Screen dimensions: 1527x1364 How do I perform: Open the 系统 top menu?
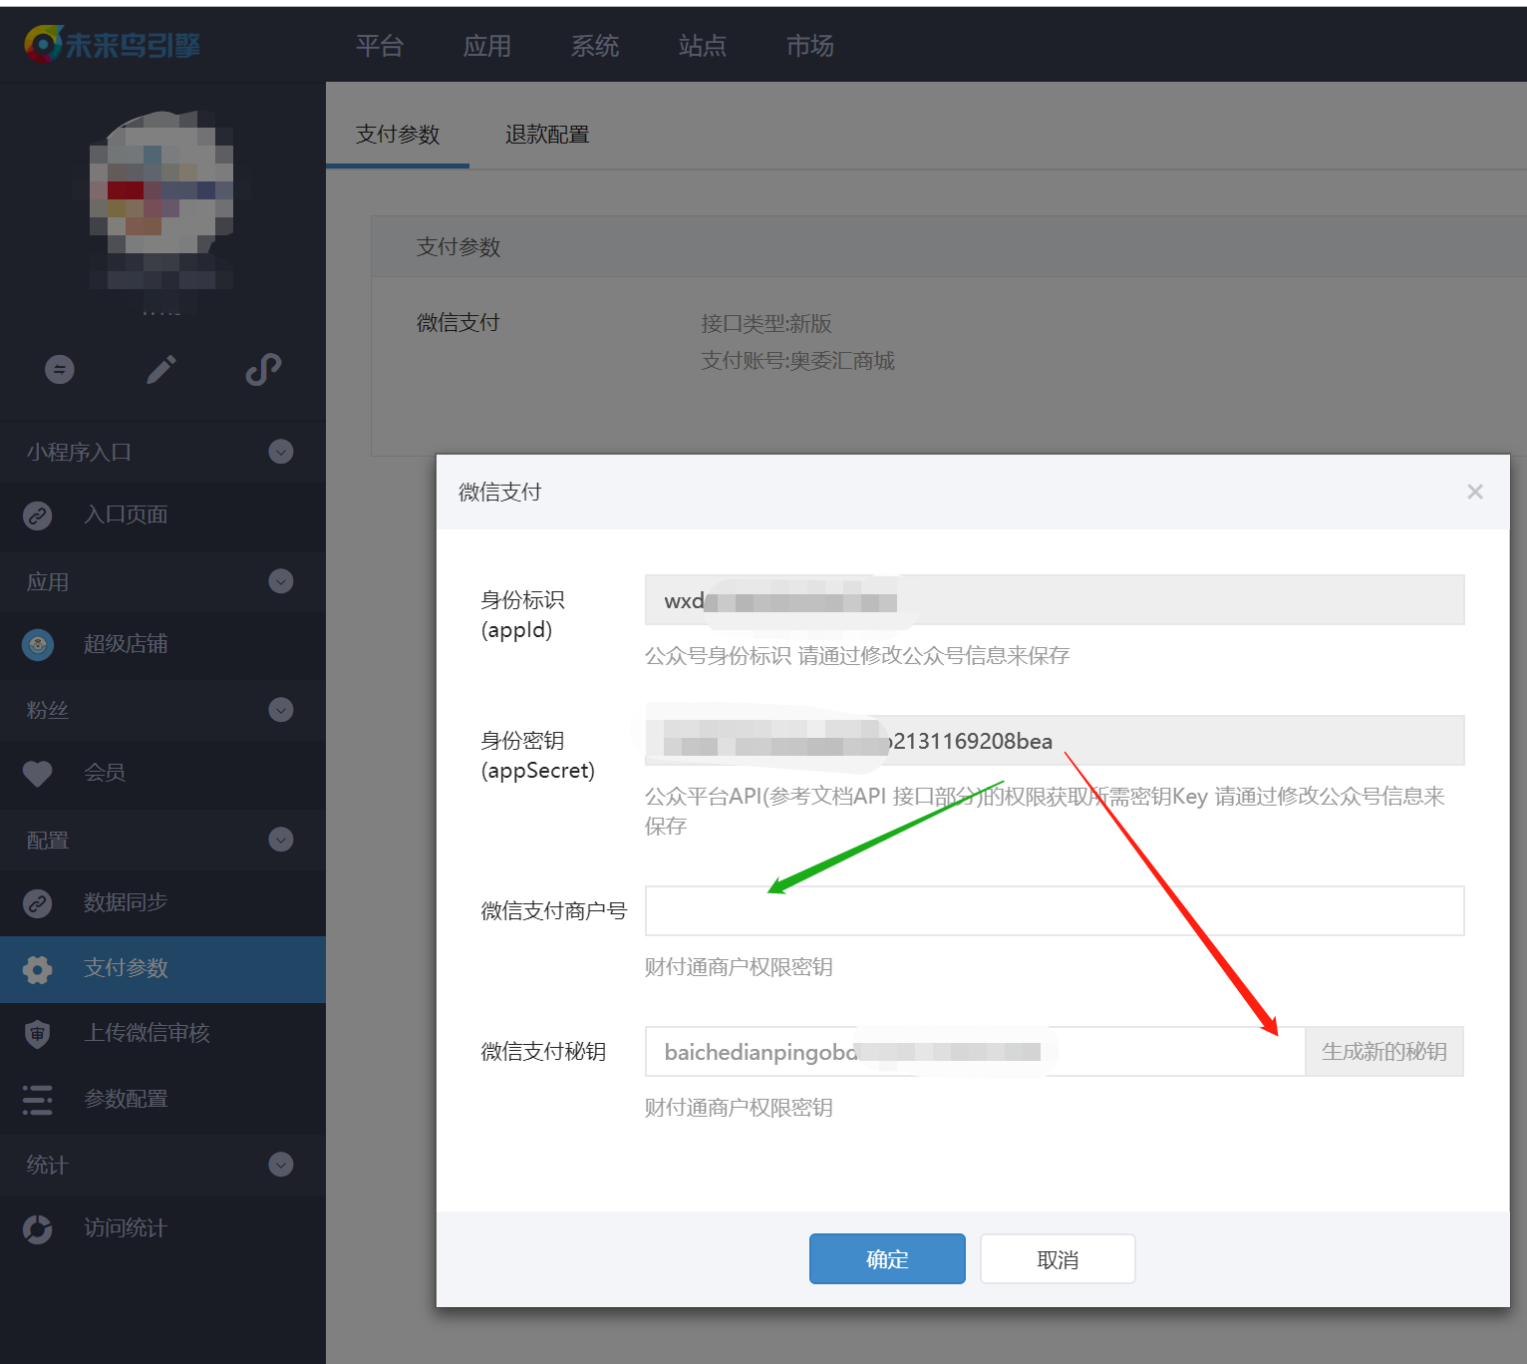595,46
